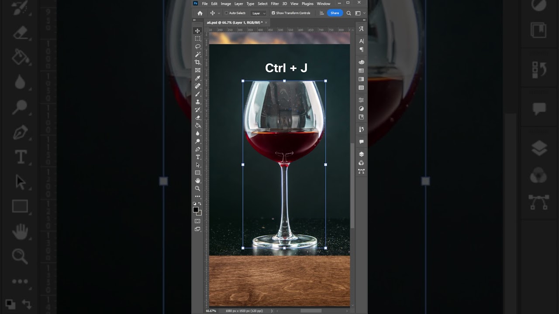Open the Auto-Select Layer dropdown
559x314 pixels.
(x=259, y=13)
